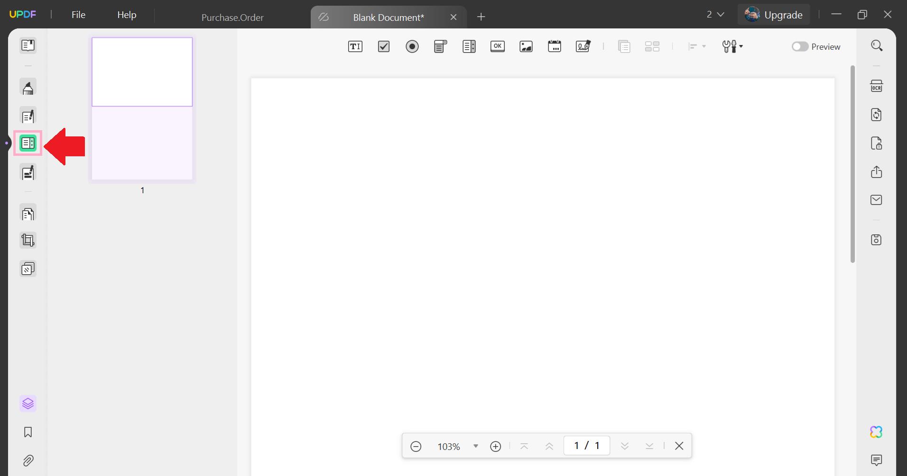Screen dimensions: 907x476
Task: Go to the first page
Action: (x=524, y=446)
